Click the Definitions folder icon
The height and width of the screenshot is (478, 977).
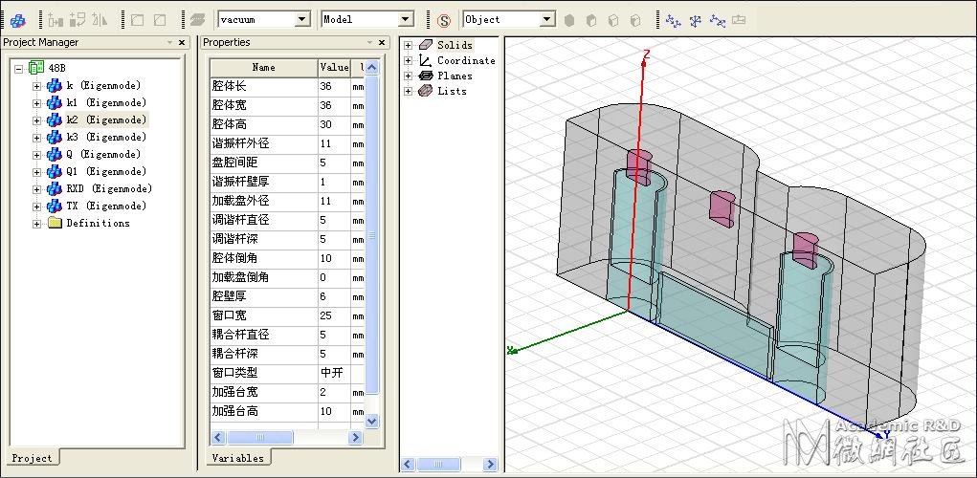55,223
